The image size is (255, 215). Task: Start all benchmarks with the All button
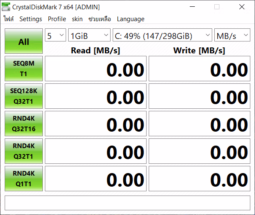click(24, 41)
